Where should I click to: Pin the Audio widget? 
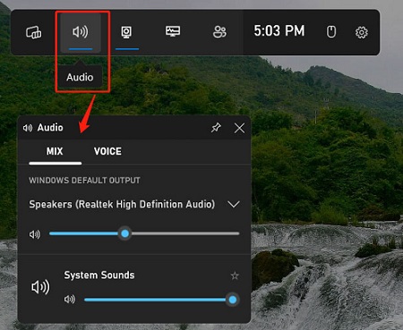point(216,128)
